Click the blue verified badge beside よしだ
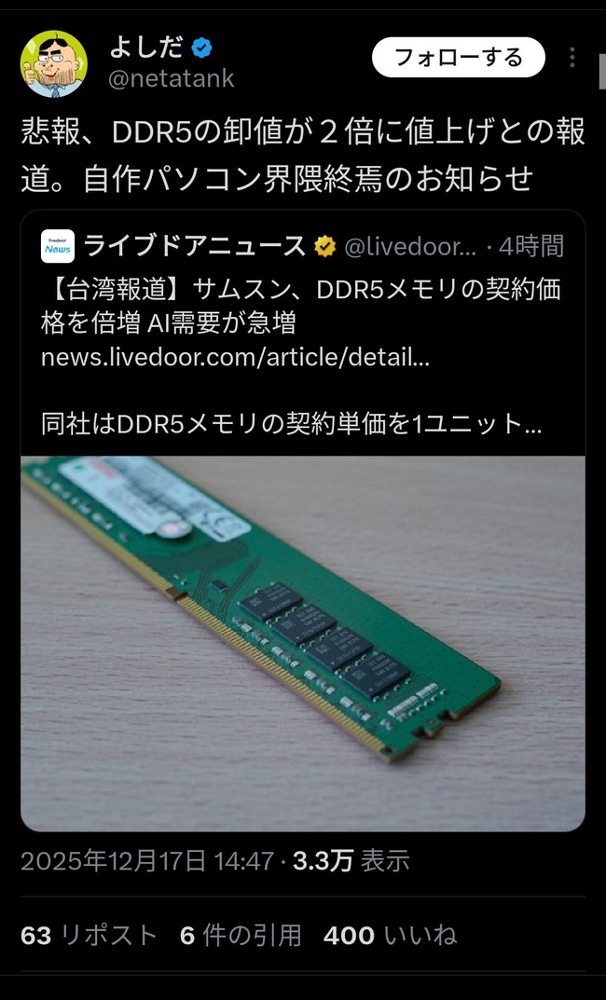606x1000 pixels. (201, 48)
